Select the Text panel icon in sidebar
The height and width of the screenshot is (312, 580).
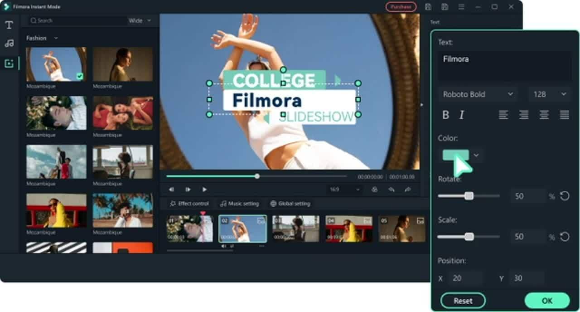tap(8, 25)
